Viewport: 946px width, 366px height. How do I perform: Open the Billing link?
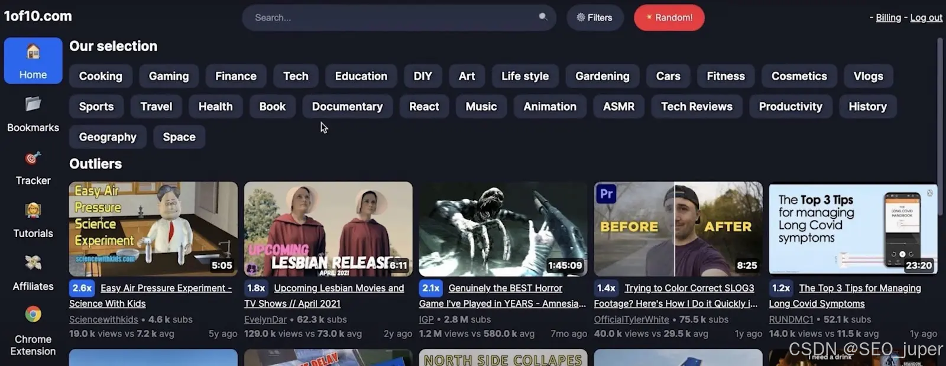pos(888,18)
